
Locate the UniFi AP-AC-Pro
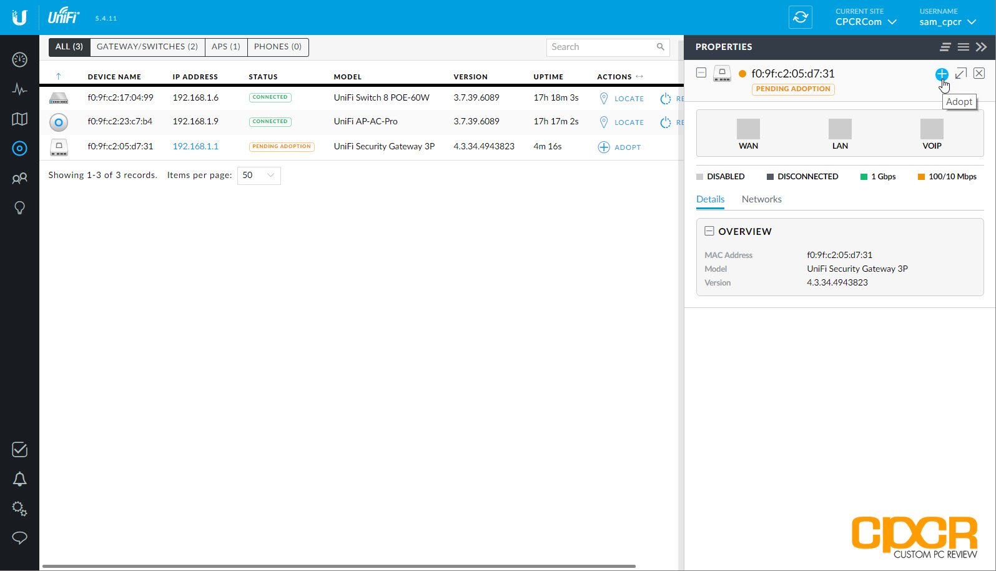click(621, 122)
